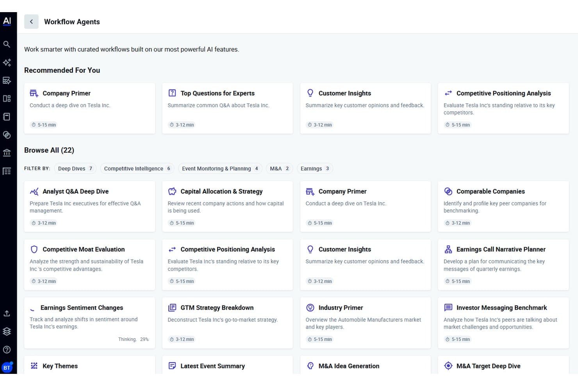The width and height of the screenshot is (578, 386).
Task: Open the Industry Primer workflow card
Action: tap(365, 323)
